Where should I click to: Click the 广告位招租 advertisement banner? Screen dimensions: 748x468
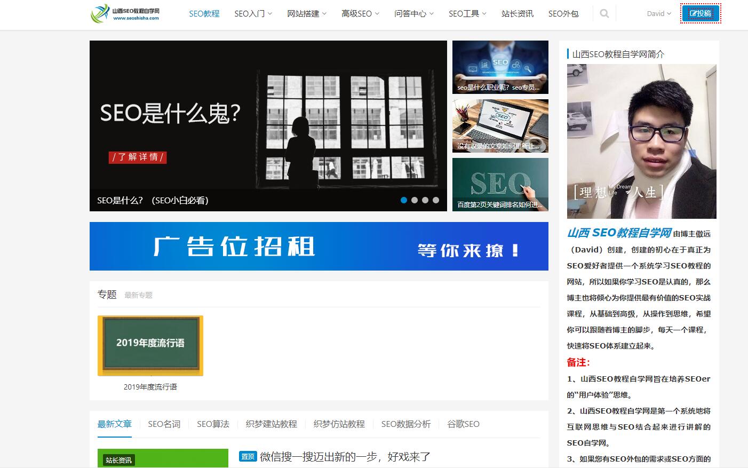coord(319,246)
